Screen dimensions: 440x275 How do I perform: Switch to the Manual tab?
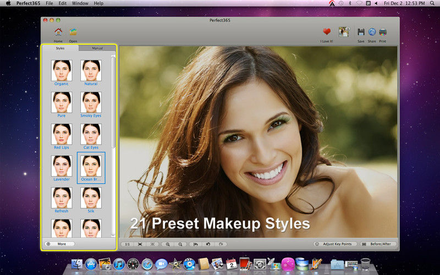coord(97,48)
